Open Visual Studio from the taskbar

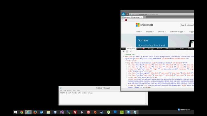point(62,112)
